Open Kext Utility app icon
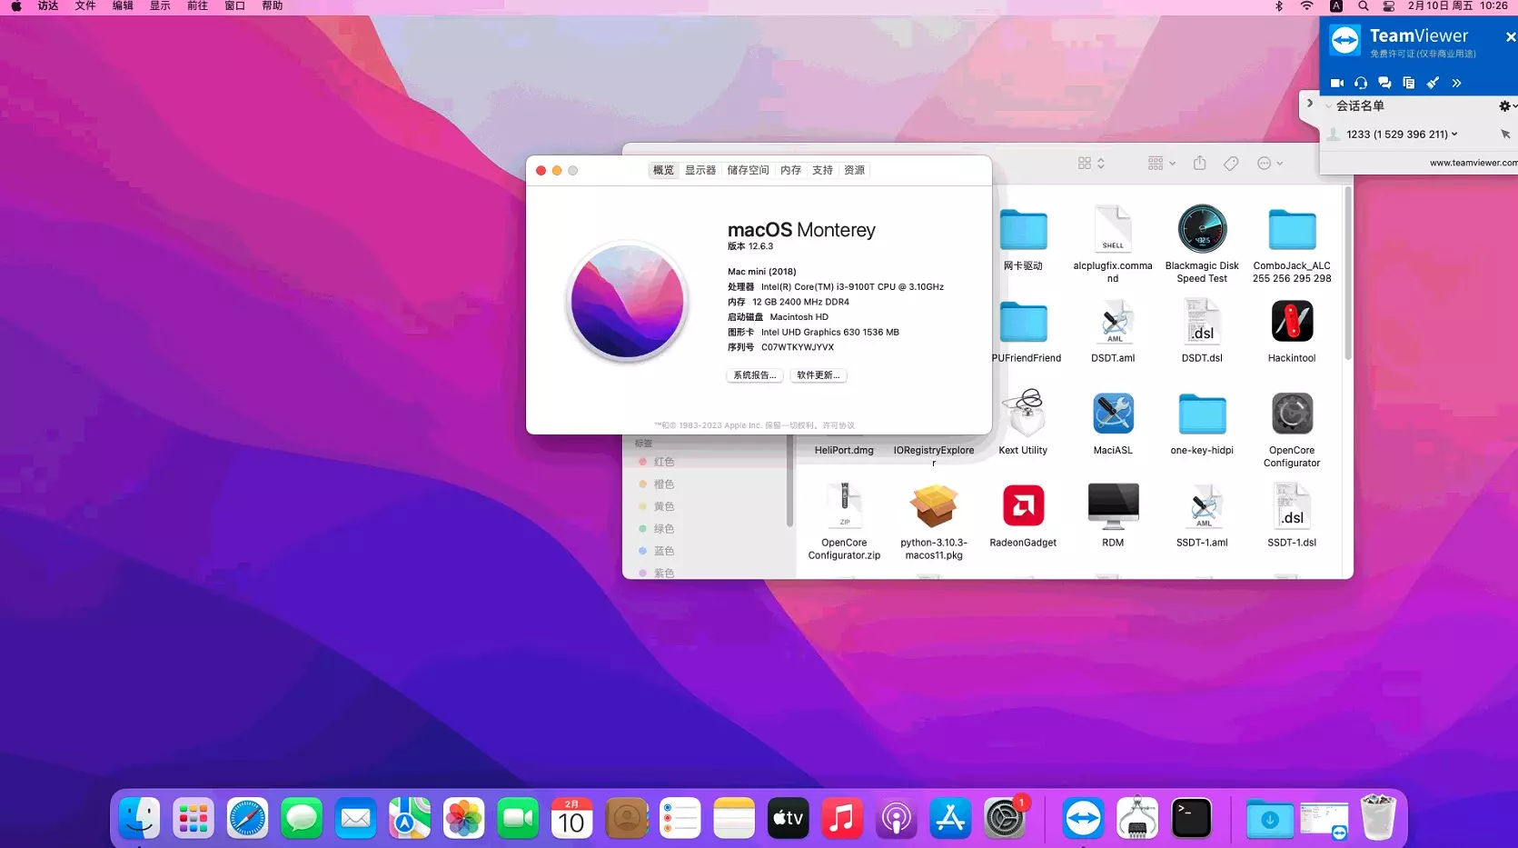 (1023, 414)
